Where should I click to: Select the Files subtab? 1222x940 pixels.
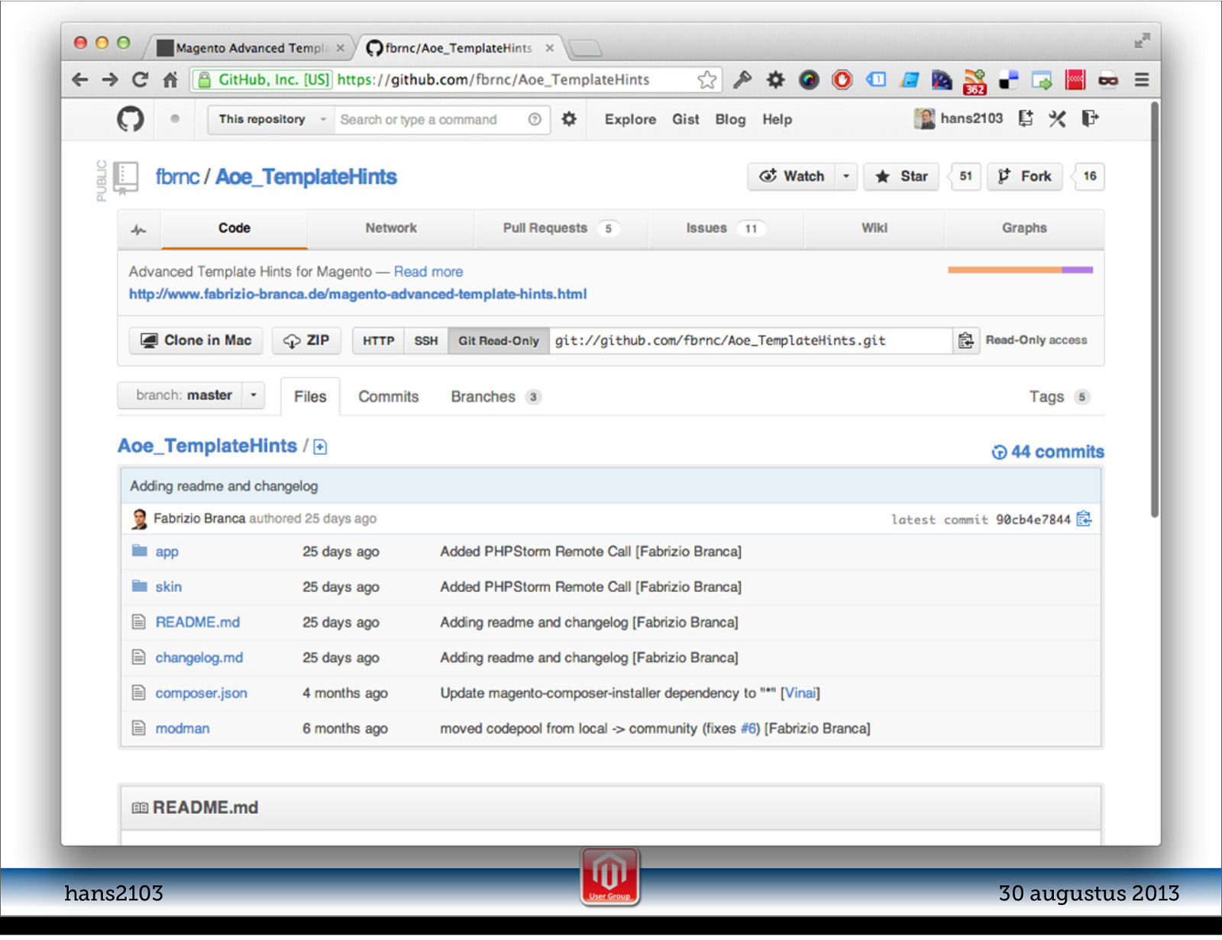(x=310, y=397)
